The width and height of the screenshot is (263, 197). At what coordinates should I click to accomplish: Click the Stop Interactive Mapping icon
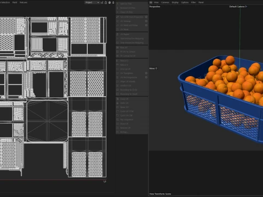pyautogui.click(x=118, y=43)
